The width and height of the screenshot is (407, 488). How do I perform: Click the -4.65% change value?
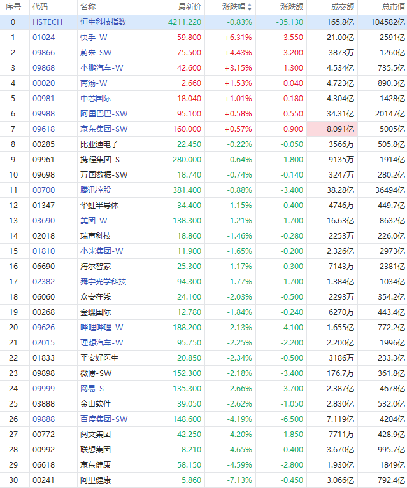[x=239, y=449]
